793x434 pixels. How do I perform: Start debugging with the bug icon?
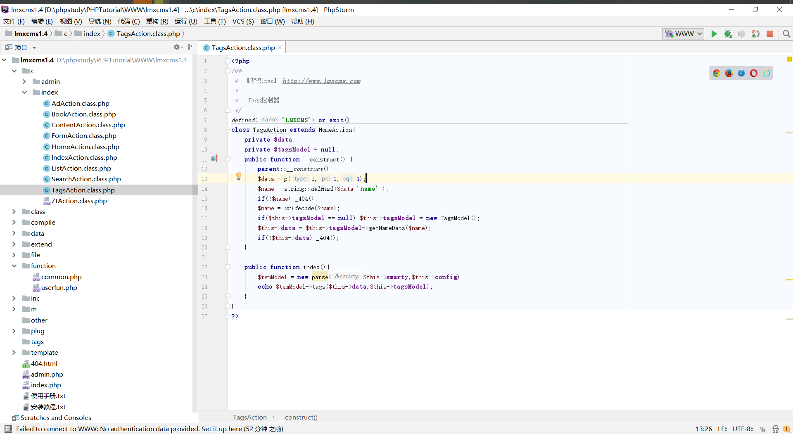click(728, 34)
